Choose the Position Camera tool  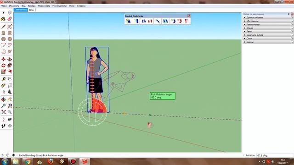coord(3,120)
